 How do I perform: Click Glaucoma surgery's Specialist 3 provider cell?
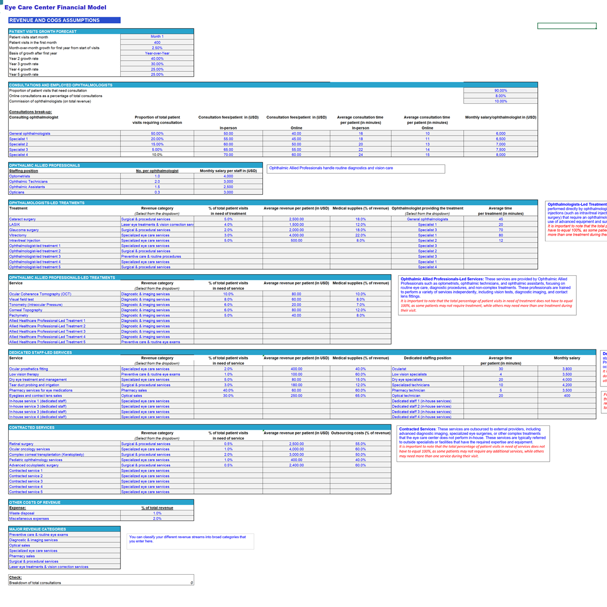click(427, 230)
